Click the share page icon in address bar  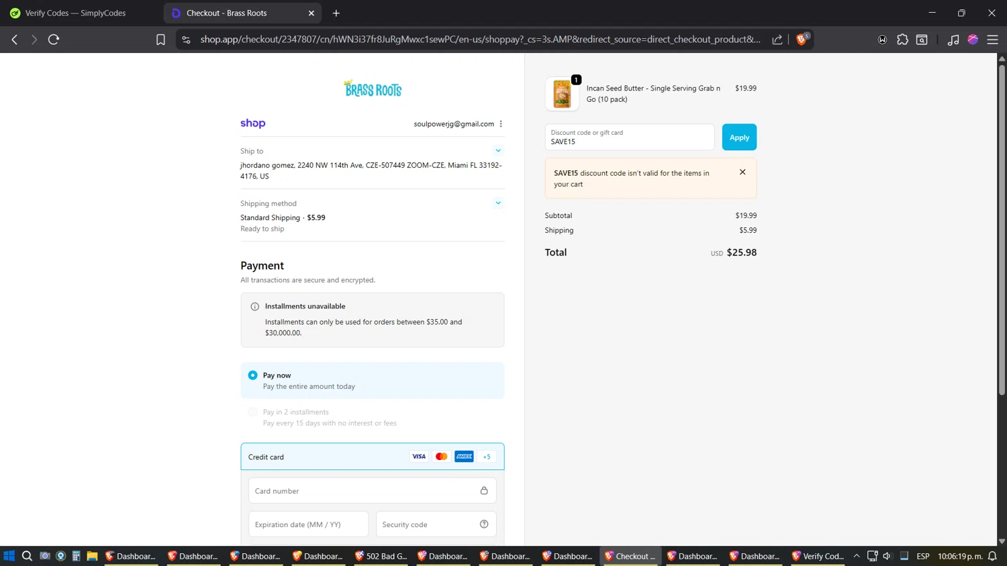click(x=777, y=40)
